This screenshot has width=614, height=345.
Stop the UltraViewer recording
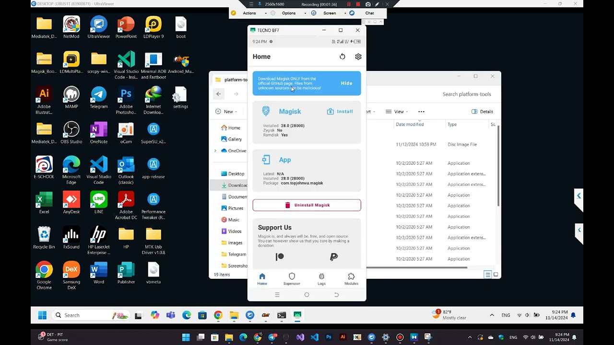[358, 4]
